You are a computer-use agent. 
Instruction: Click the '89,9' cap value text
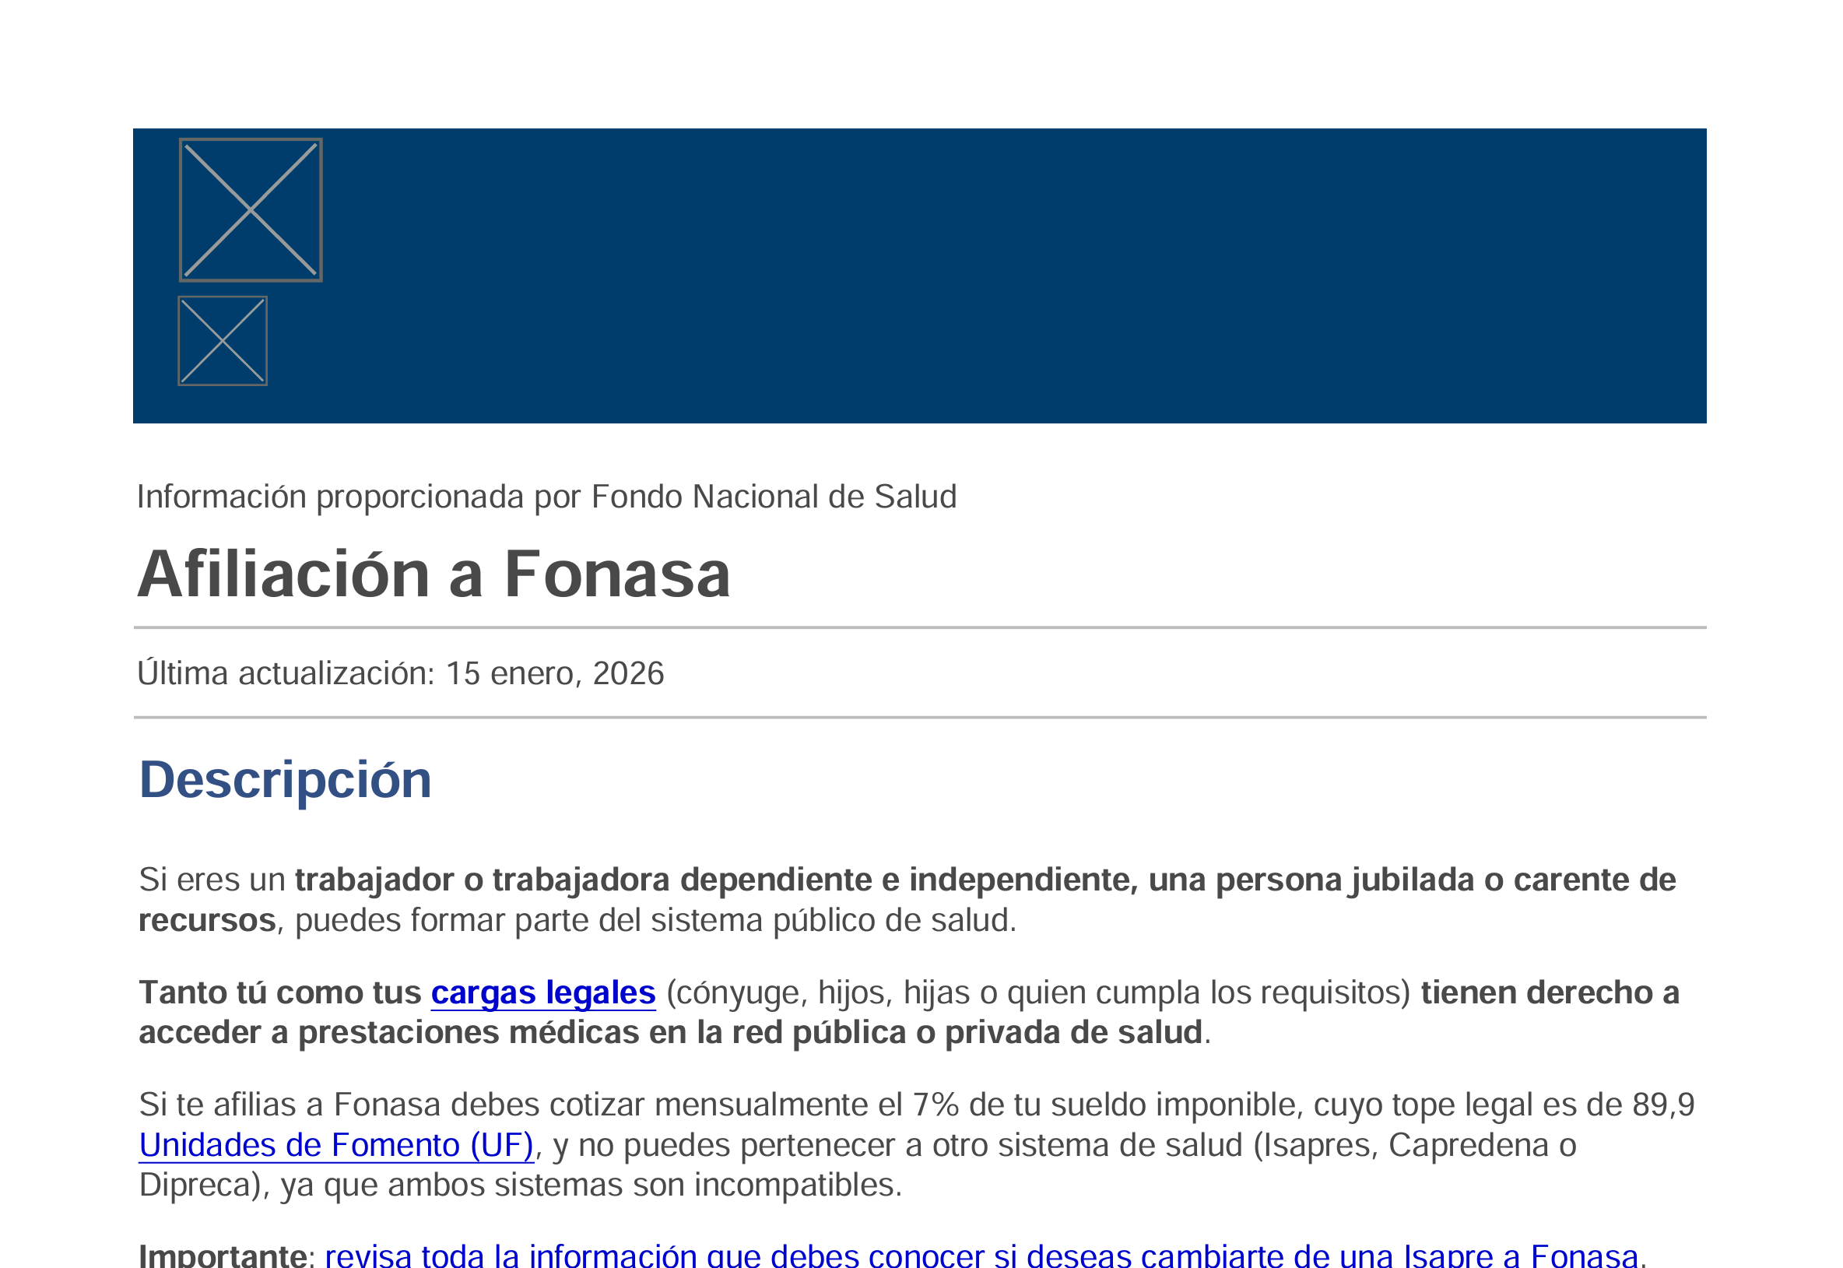click(1662, 1105)
